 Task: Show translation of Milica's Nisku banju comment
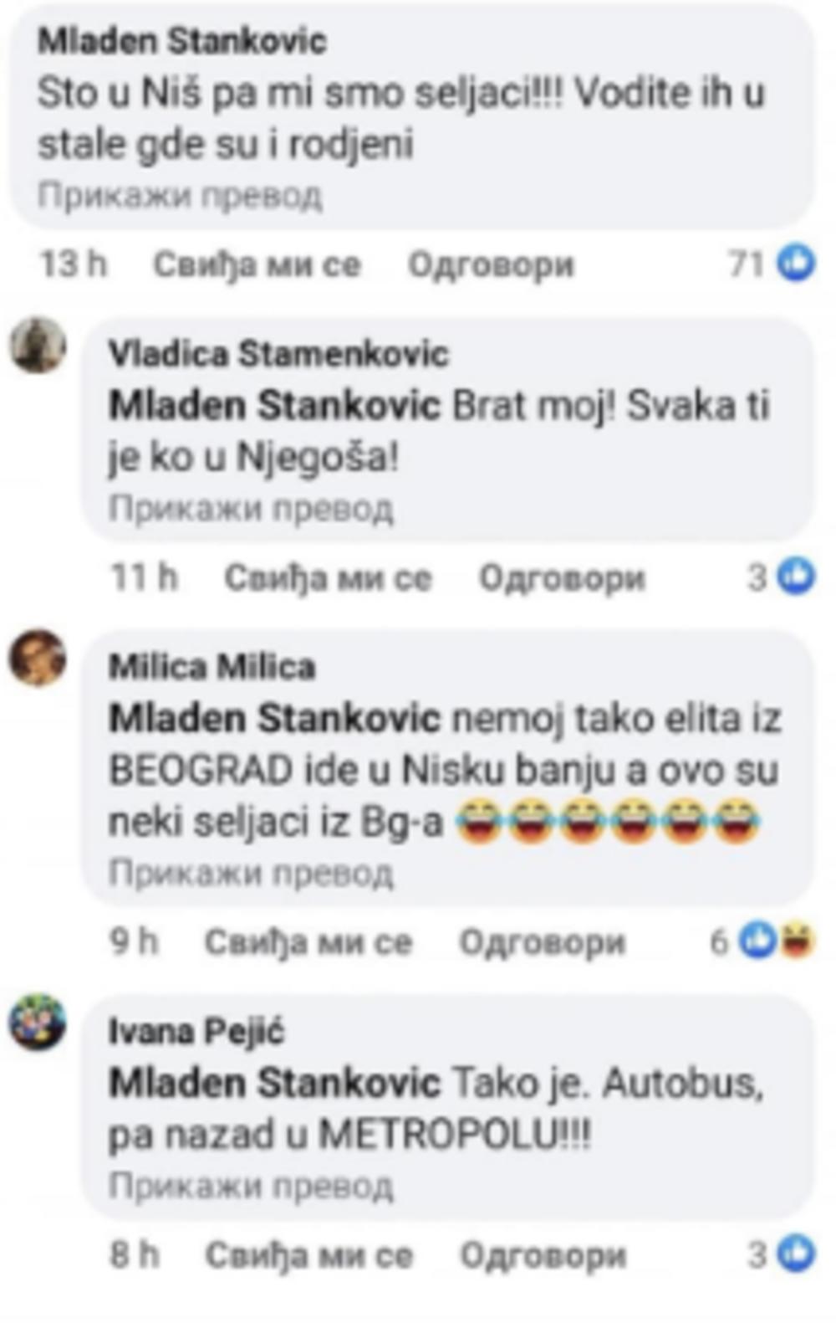pos(250,873)
